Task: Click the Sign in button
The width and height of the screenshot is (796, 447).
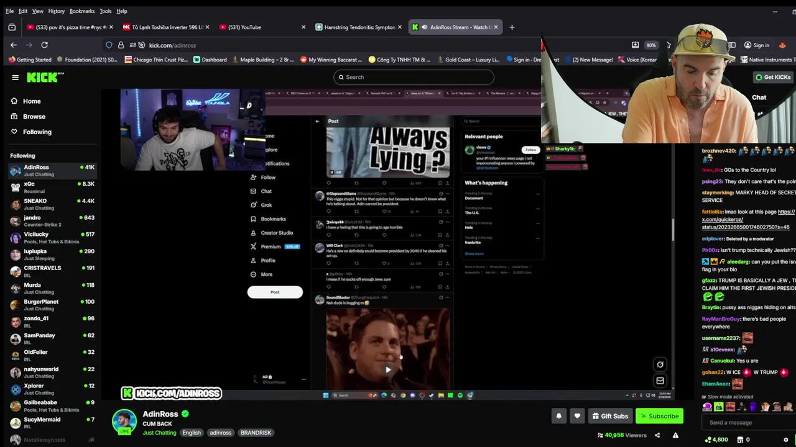Action: pos(756,45)
